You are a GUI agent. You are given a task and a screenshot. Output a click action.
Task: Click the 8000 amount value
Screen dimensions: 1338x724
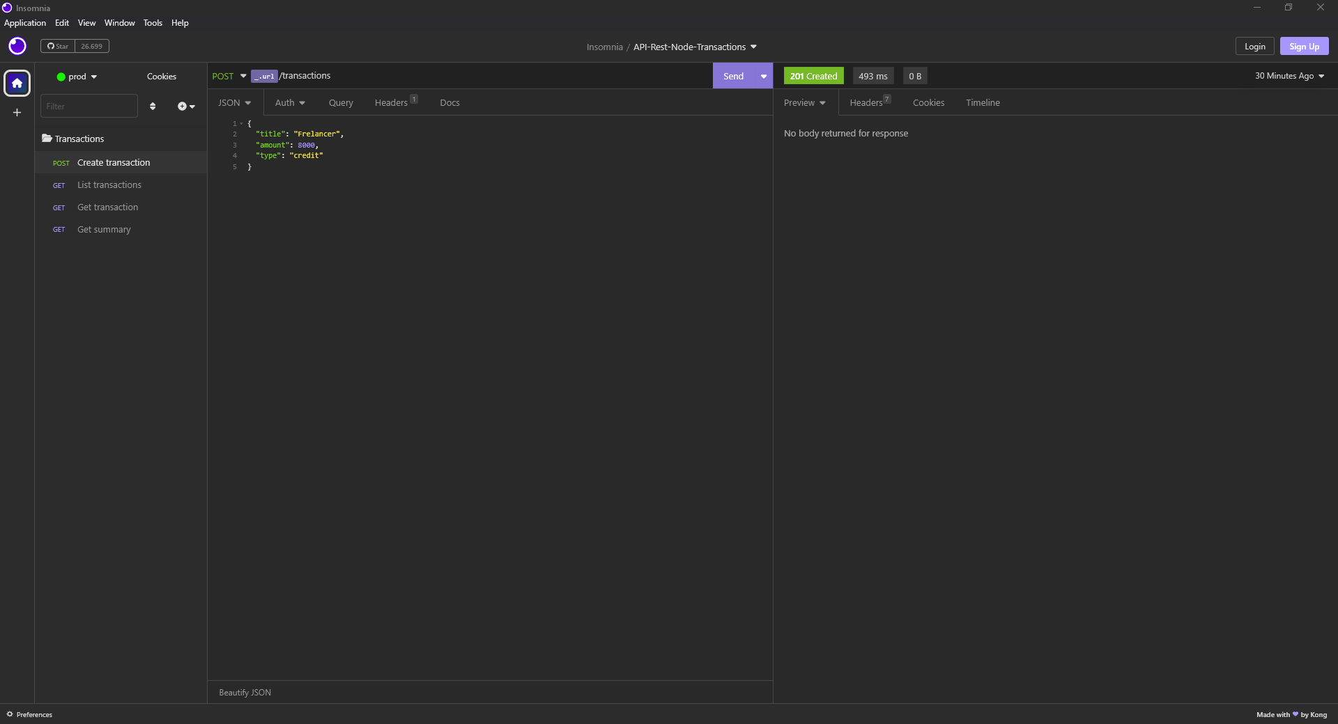point(306,145)
